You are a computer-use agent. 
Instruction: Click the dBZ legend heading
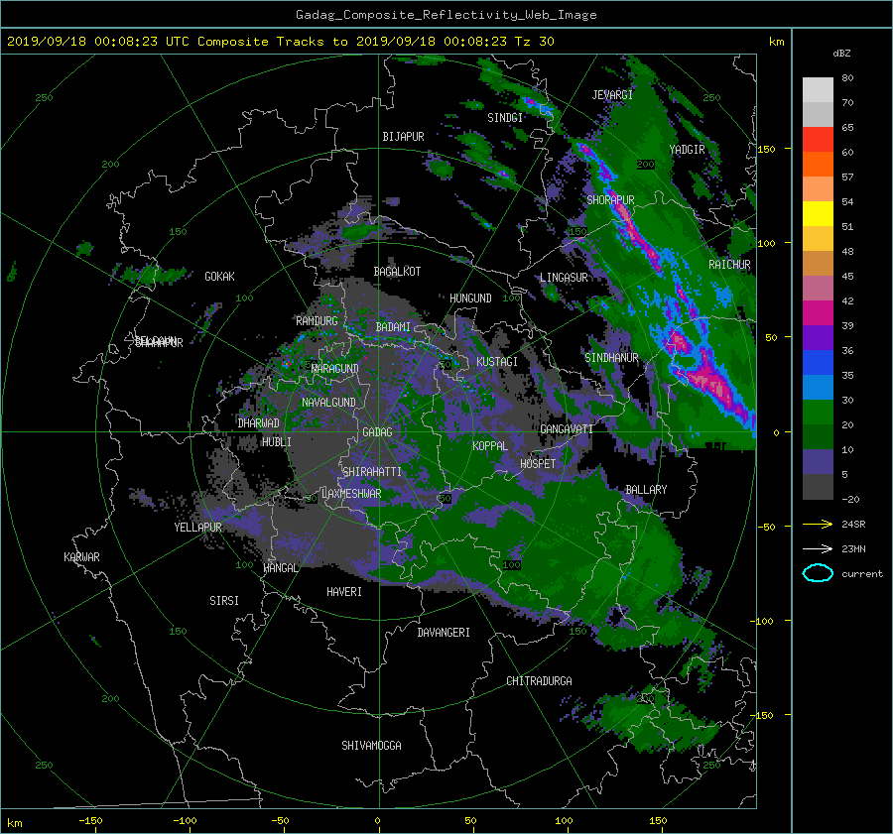[841, 54]
